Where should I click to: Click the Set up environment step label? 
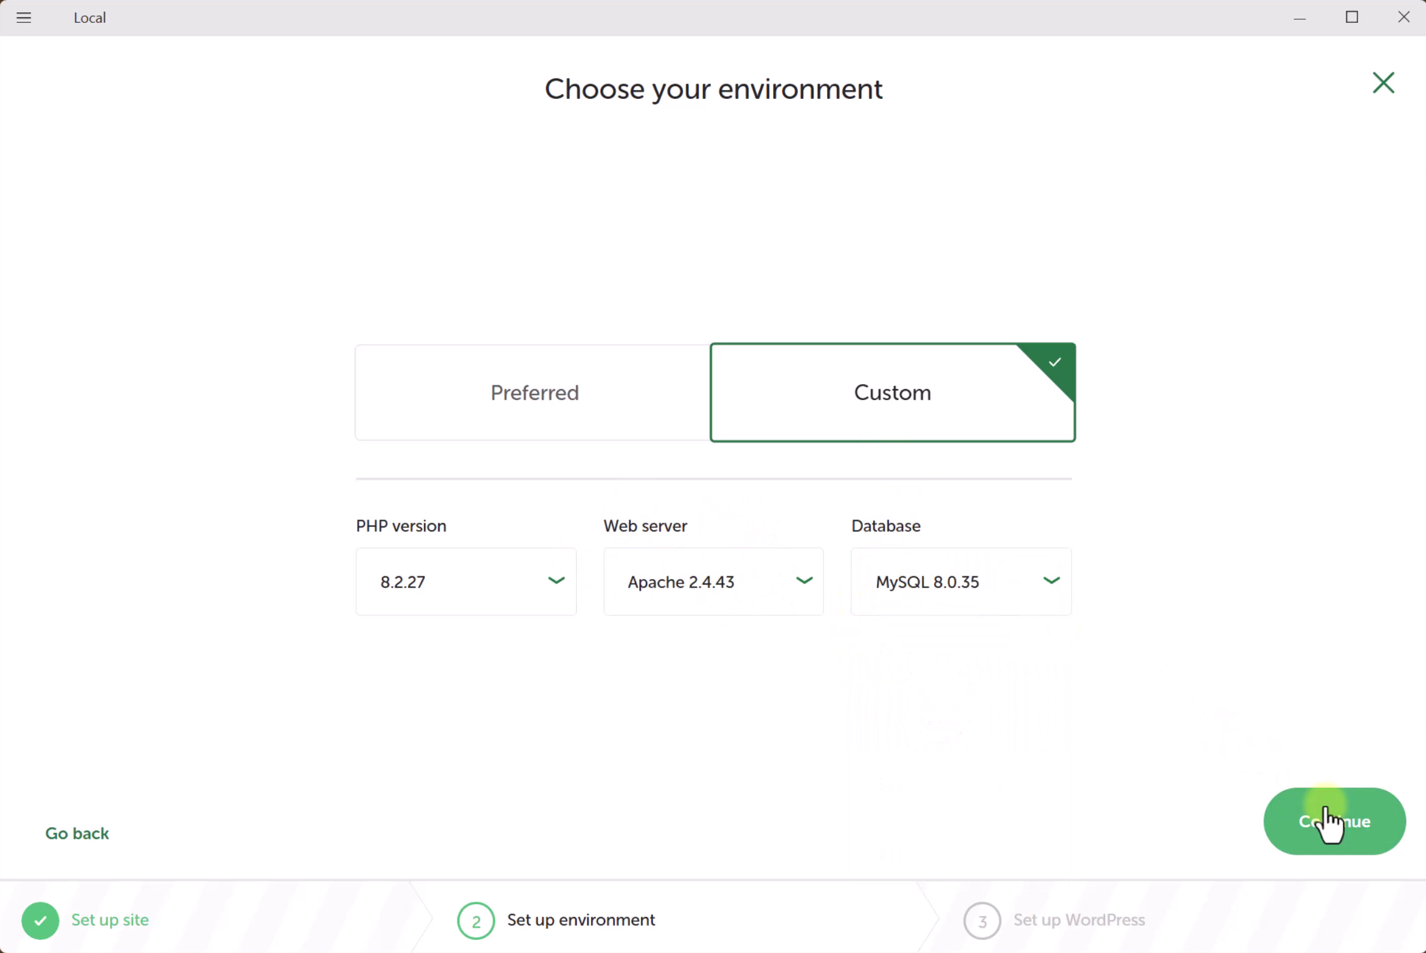(580, 920)
